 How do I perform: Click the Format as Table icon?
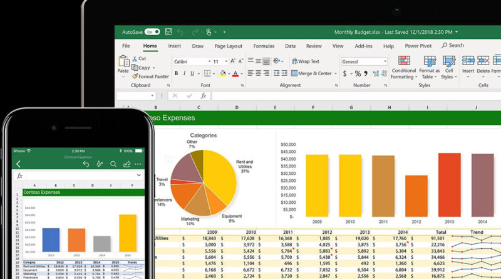click(430, 61)
